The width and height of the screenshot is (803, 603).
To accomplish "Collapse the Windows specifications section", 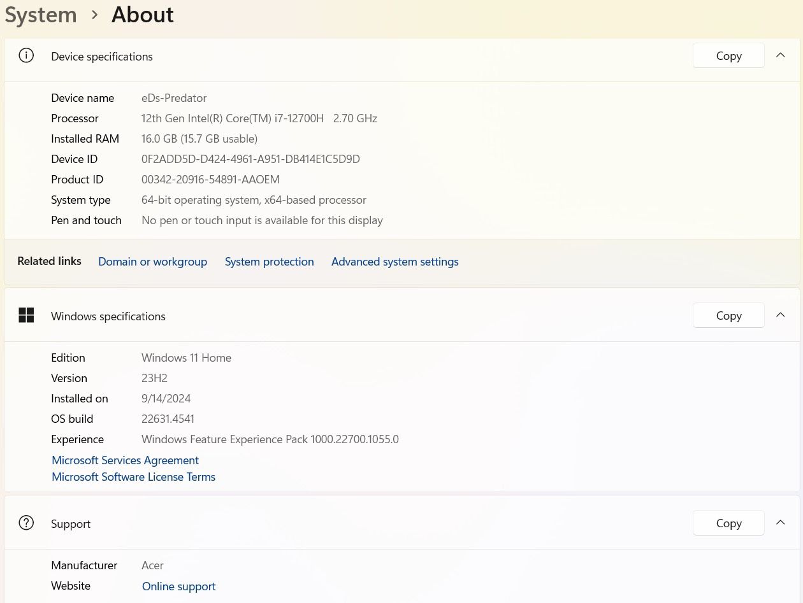I will [780, 315].
